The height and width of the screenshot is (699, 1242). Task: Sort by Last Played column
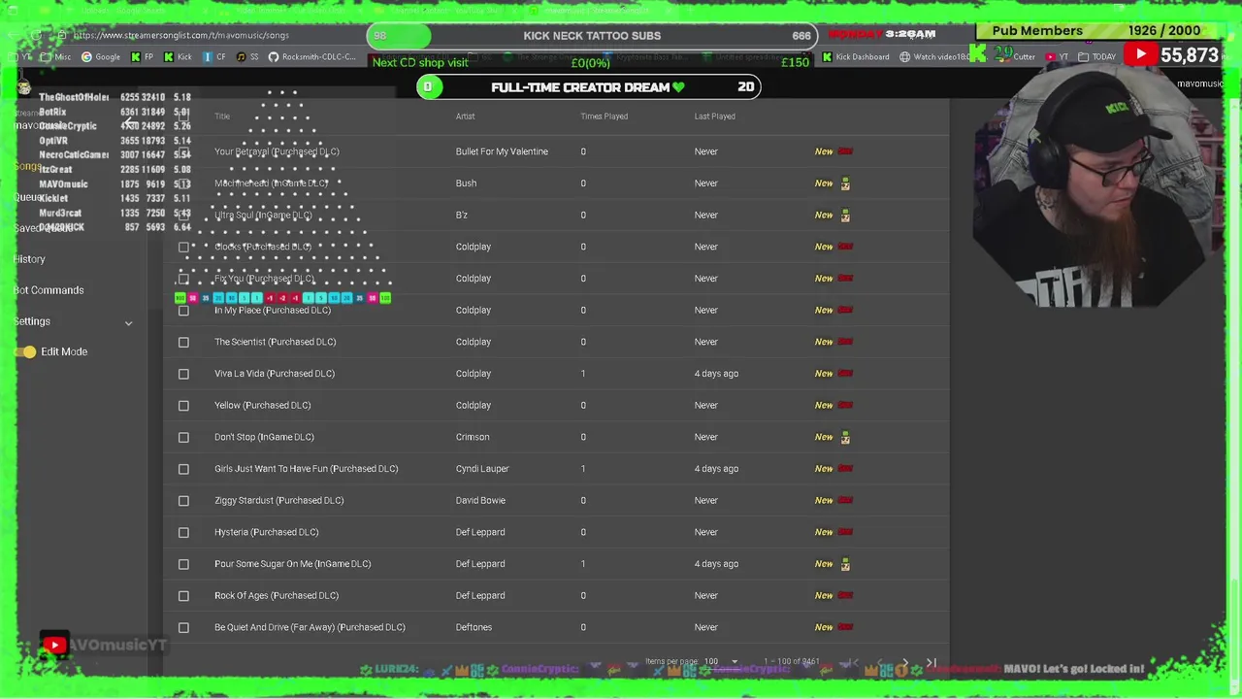714,116
